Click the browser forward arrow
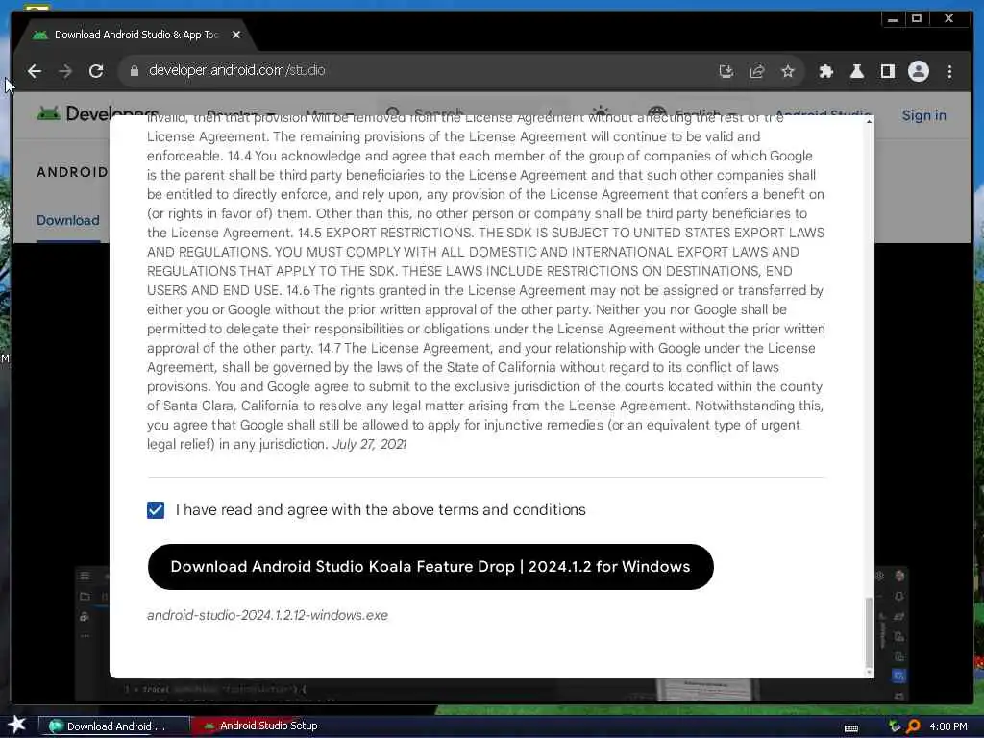The width and height of the screenshot is (984, 738). tap(65, 71)
